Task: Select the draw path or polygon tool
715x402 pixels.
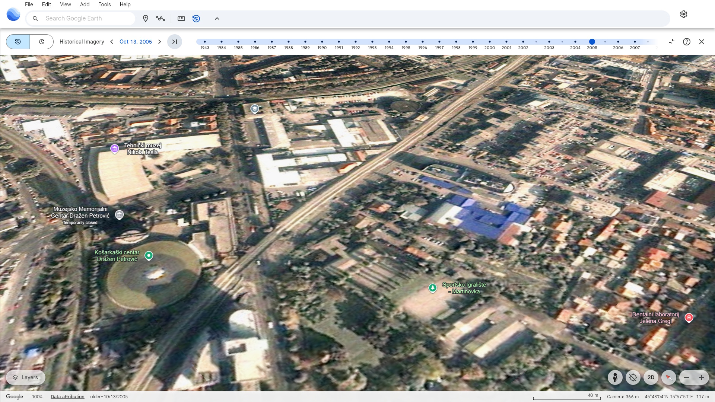Action: (161, 19)
